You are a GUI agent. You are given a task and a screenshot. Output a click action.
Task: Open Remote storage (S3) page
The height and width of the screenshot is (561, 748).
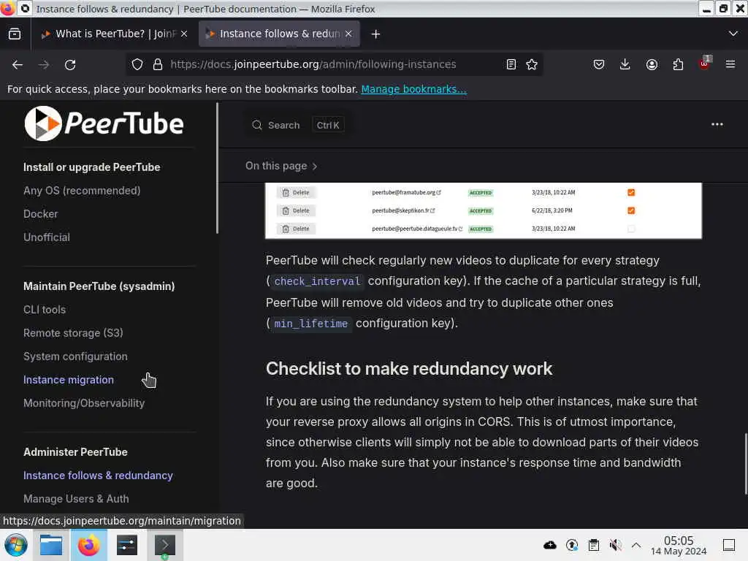coord(74,333)
